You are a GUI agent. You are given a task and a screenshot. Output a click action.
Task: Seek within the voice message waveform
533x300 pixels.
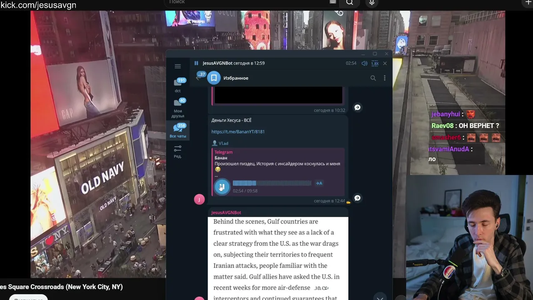[x=272, y=183]
